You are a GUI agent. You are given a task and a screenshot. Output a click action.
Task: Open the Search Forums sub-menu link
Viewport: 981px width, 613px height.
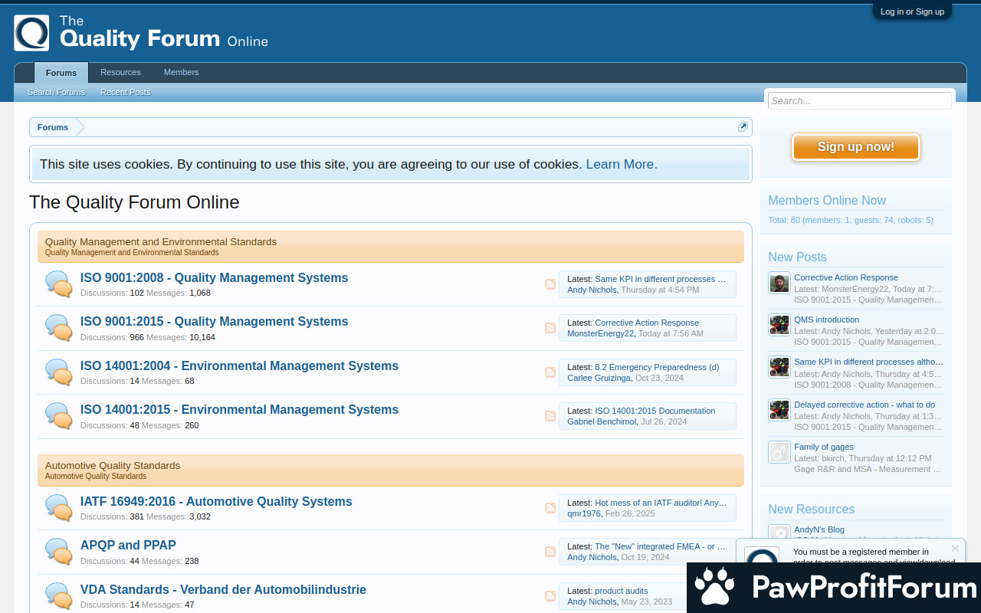pyautogui.click(x=57, y=92)
